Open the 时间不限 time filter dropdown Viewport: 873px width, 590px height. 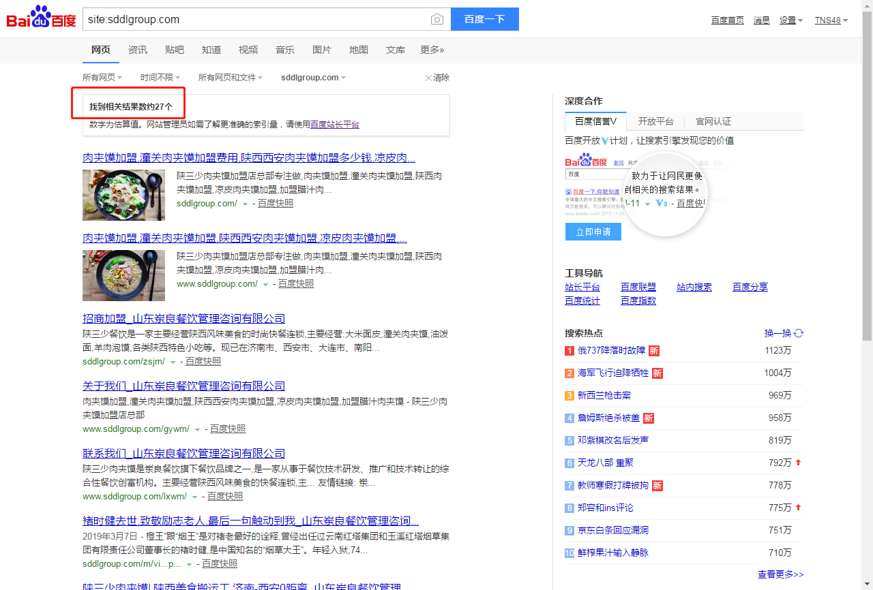point(160,78)
